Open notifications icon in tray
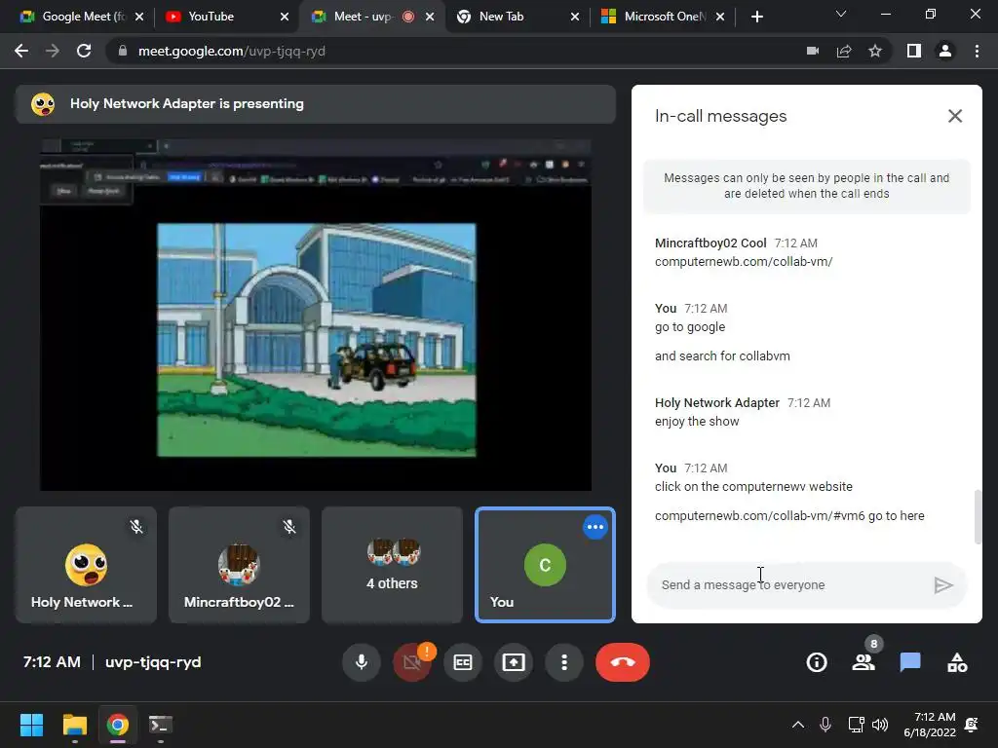Viewport: 998px width, 748px height. tap(972, 725)
